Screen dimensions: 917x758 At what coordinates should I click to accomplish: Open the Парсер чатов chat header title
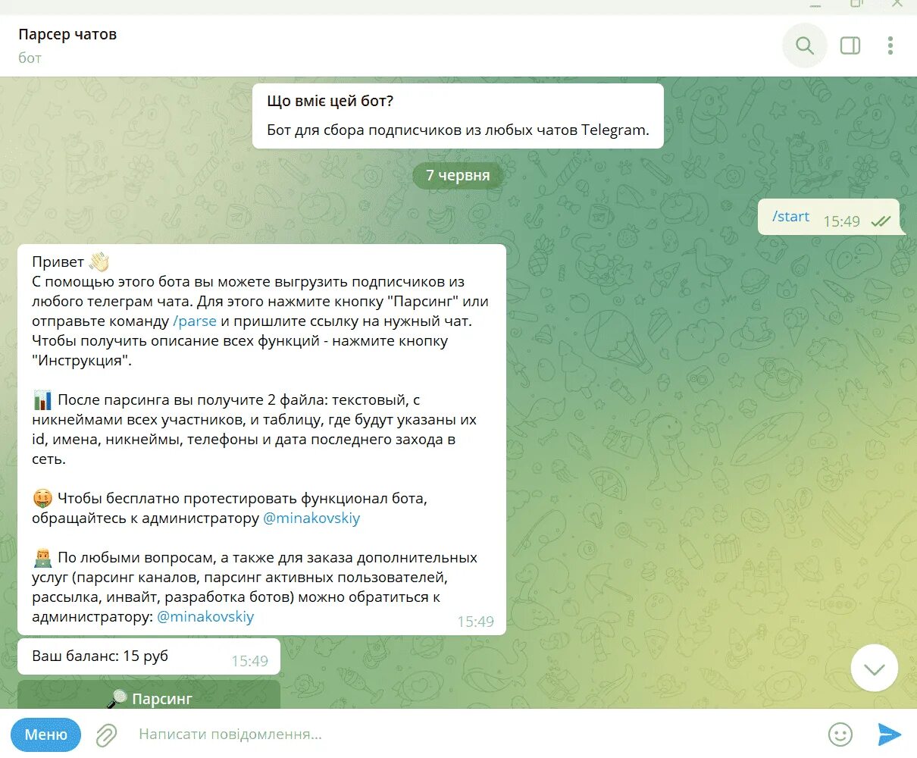67,34
